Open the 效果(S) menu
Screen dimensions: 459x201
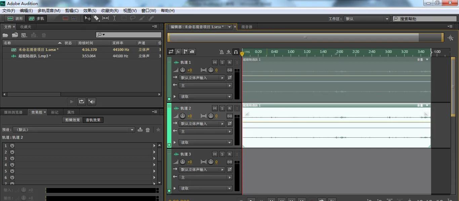tap(90, 11)
